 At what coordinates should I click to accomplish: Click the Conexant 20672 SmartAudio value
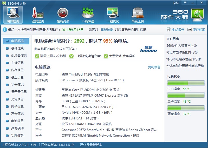click(109, 130)
